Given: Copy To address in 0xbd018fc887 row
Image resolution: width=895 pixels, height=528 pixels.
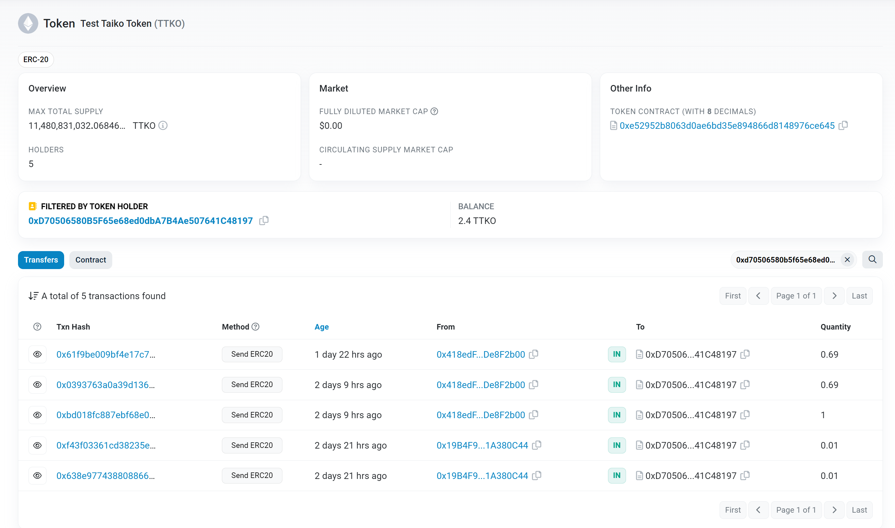Looking at the screenshot, I should tap(745, 415).
